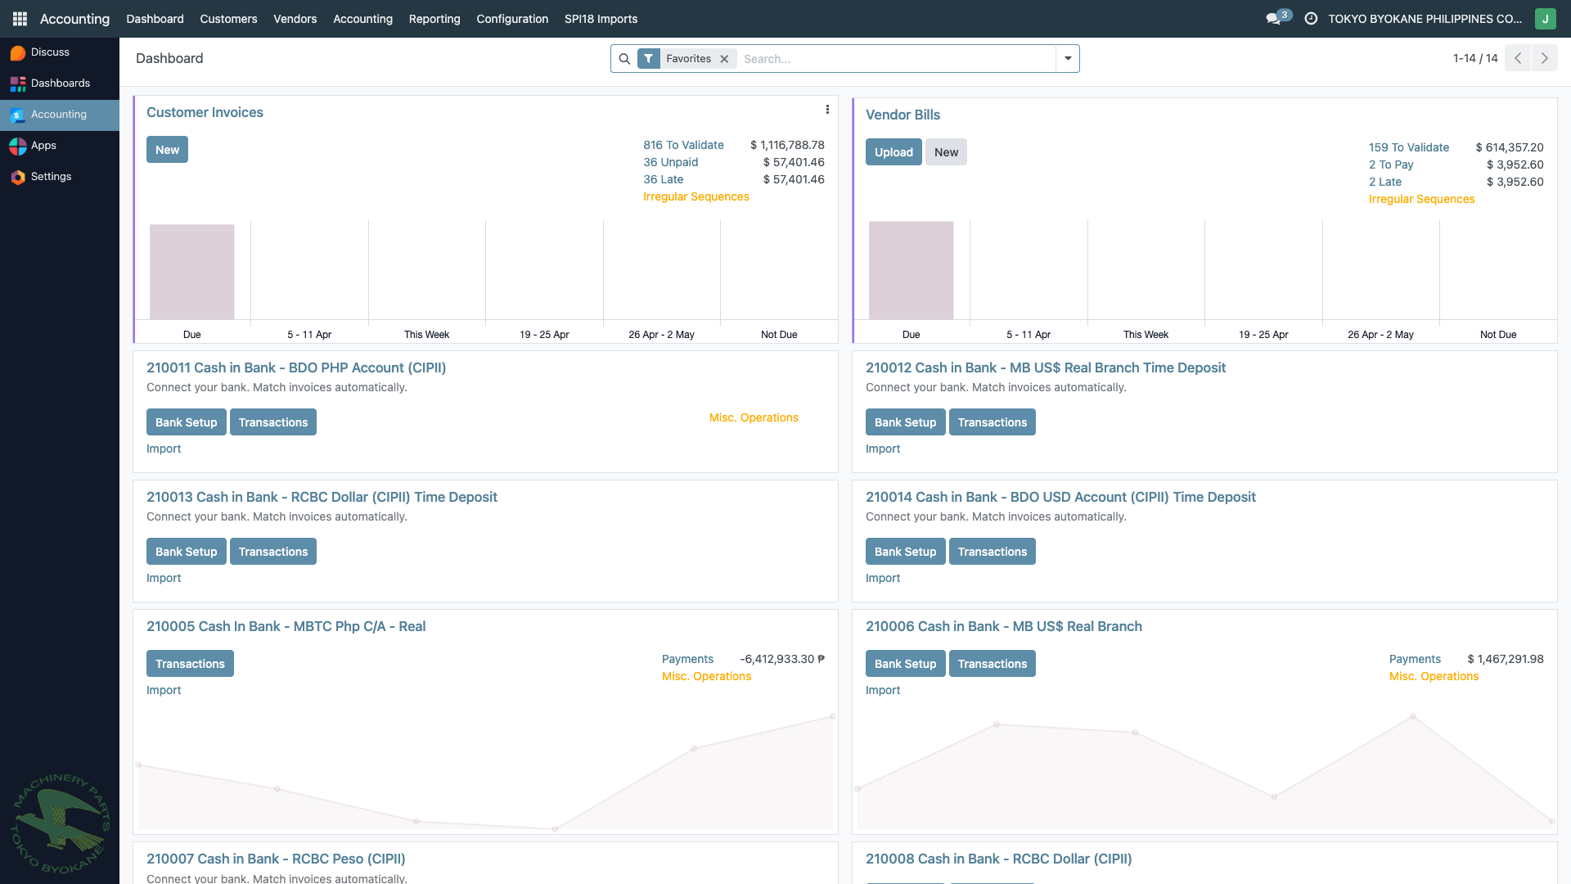
Task: Go back a page using left chevron
Action: click(1518, 58)
